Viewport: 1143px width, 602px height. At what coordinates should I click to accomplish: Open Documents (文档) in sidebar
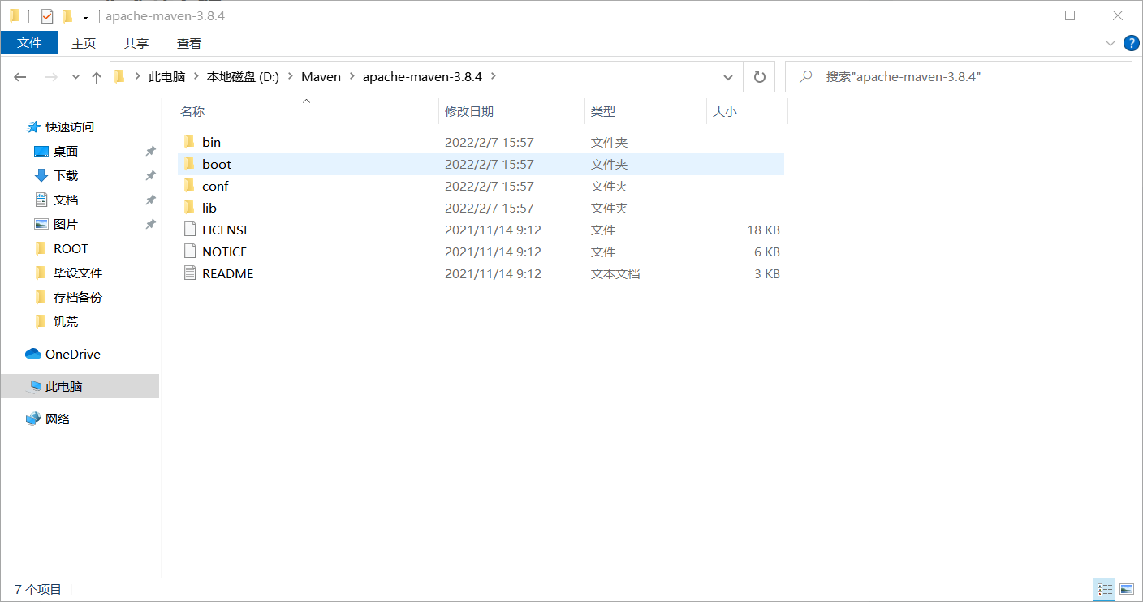pos(65,200)
